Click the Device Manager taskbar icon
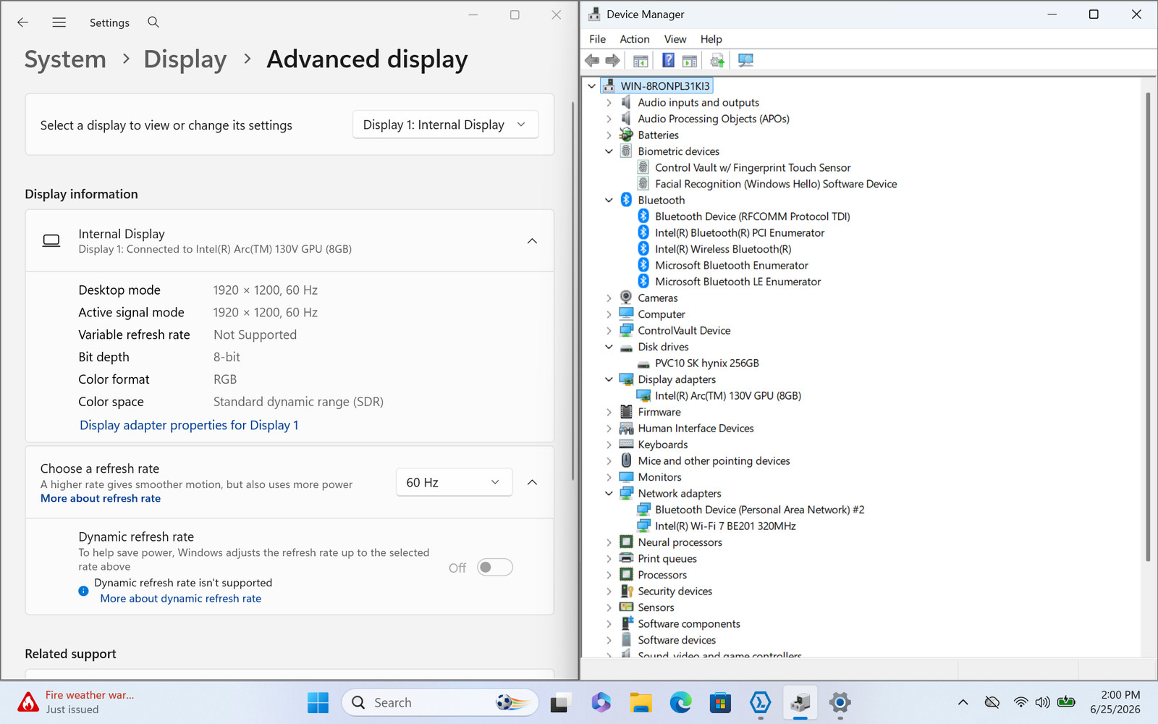Screen dimensions: 1158x724 [x=800, y=702]
